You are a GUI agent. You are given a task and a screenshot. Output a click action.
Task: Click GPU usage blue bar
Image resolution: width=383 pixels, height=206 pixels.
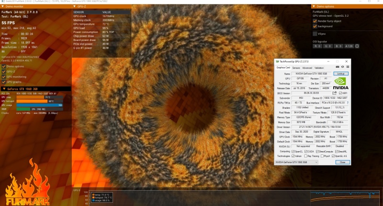(40, 105)
